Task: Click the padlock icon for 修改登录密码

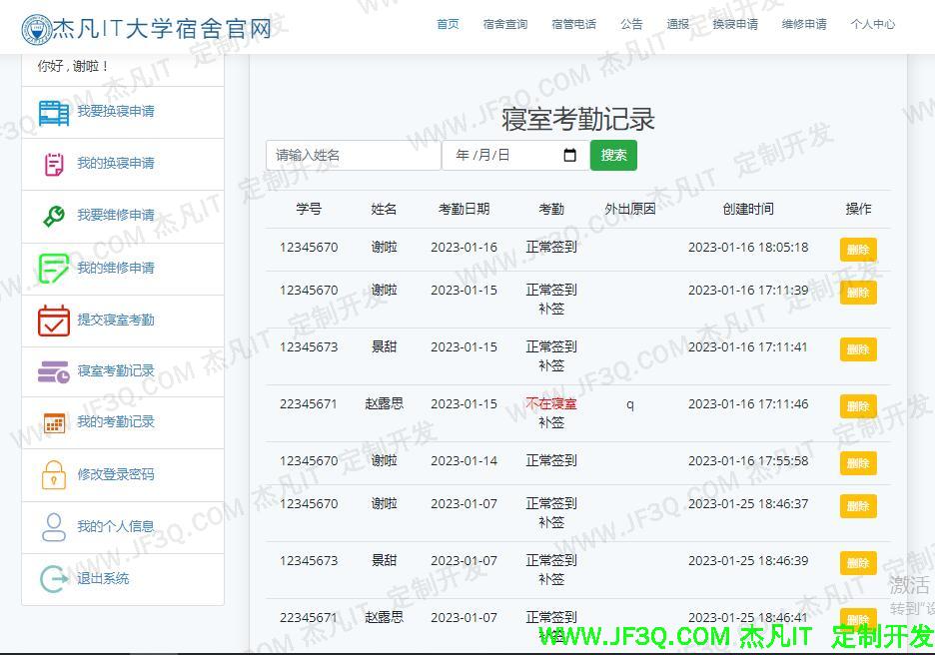Action: pos(54,474)
